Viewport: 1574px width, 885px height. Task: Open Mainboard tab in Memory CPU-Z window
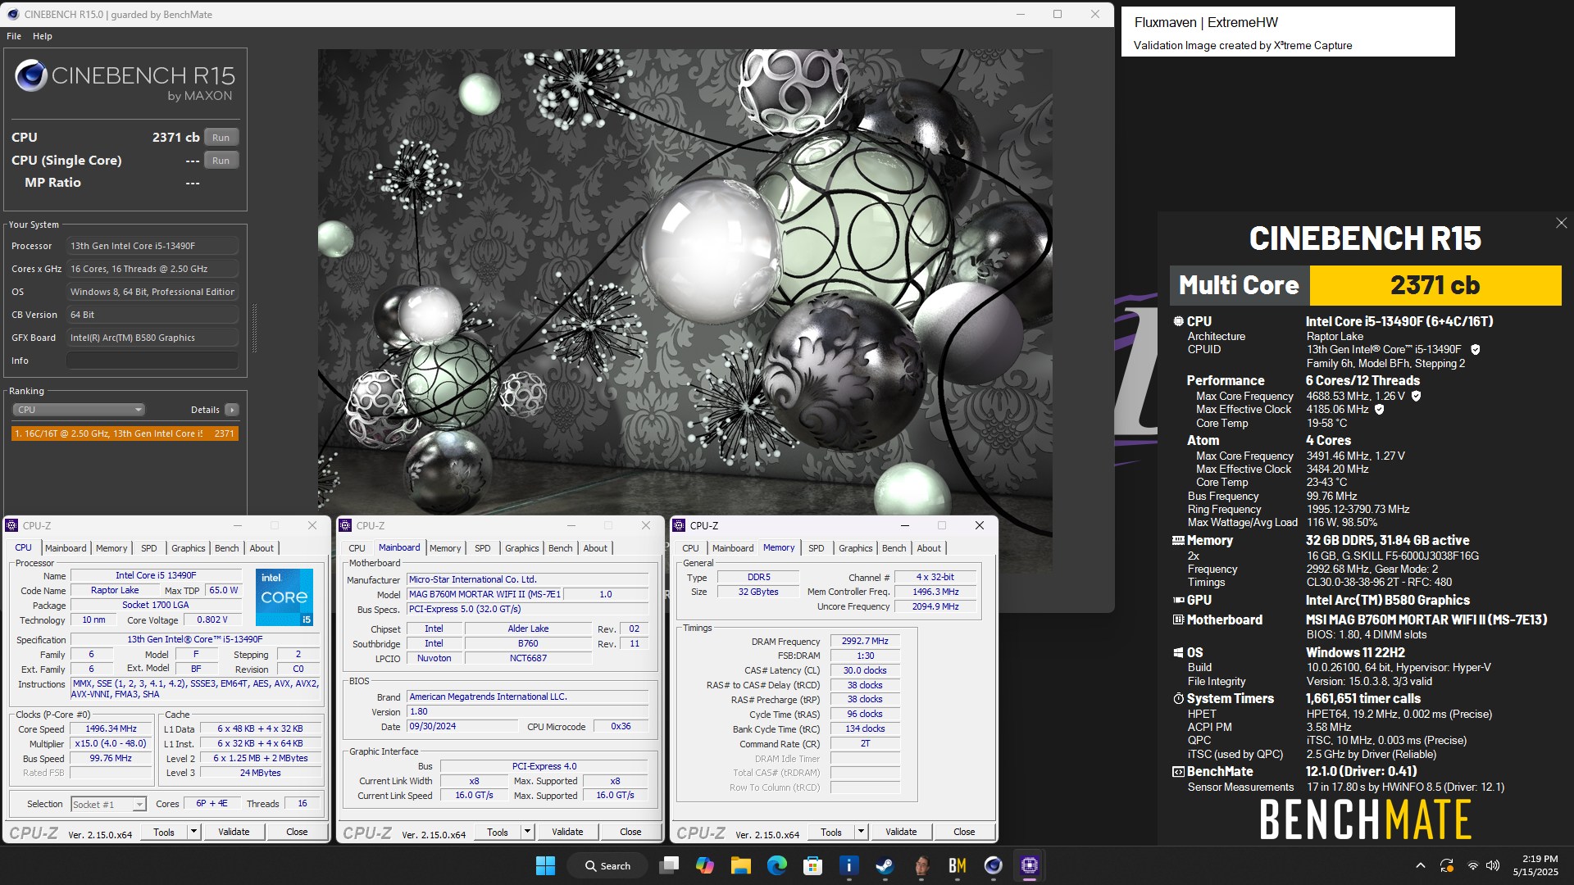(733, 548)
